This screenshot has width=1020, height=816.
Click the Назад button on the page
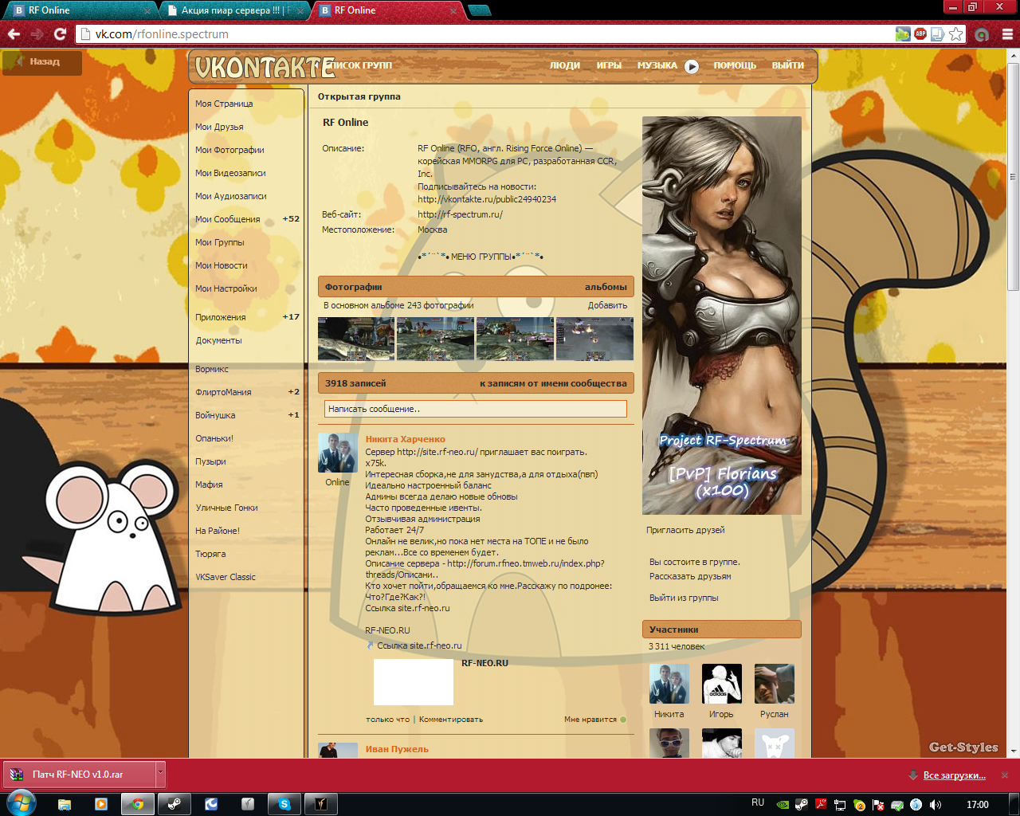[41, 62]
